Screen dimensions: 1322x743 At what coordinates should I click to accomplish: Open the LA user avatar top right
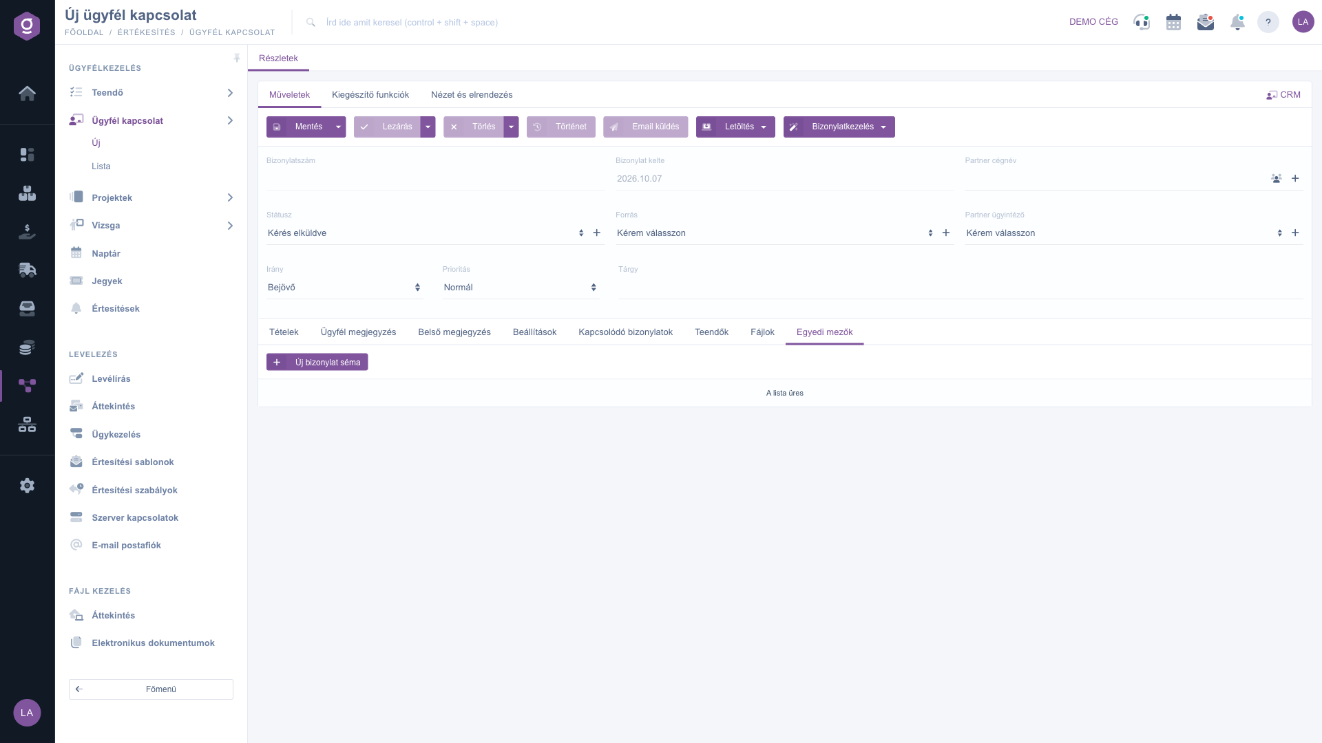click(1303, 22)
